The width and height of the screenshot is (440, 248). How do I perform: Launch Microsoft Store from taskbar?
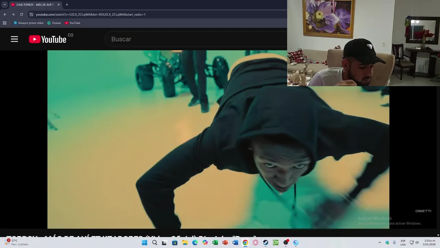175,242
